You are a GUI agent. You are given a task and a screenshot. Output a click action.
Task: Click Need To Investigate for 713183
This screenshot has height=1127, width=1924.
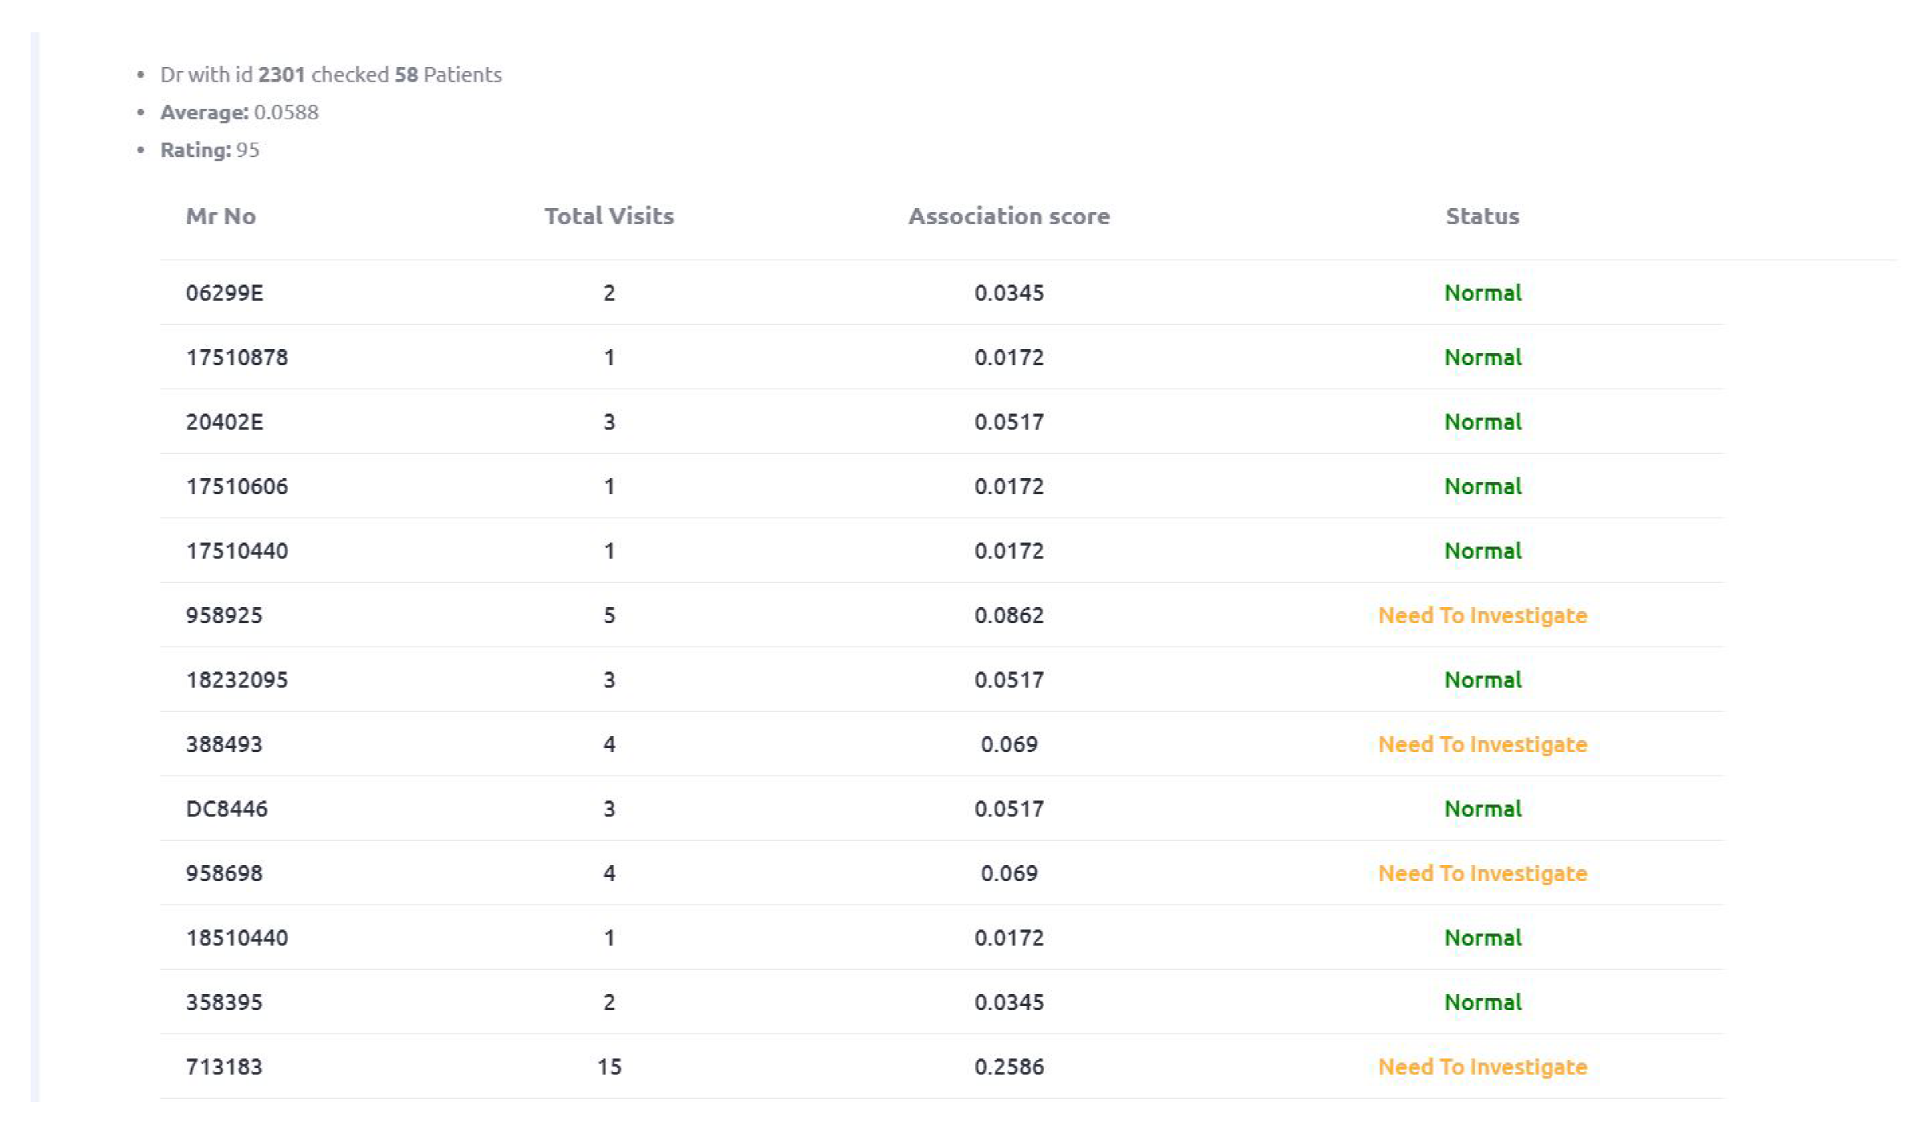coord(1481,1067)
